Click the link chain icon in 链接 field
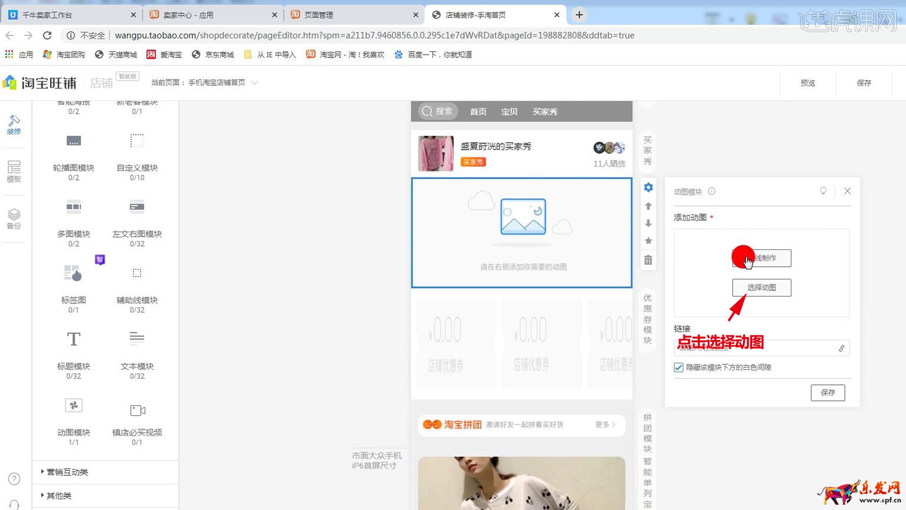Viewport: 906px width, 510px height. coord(841,348)
